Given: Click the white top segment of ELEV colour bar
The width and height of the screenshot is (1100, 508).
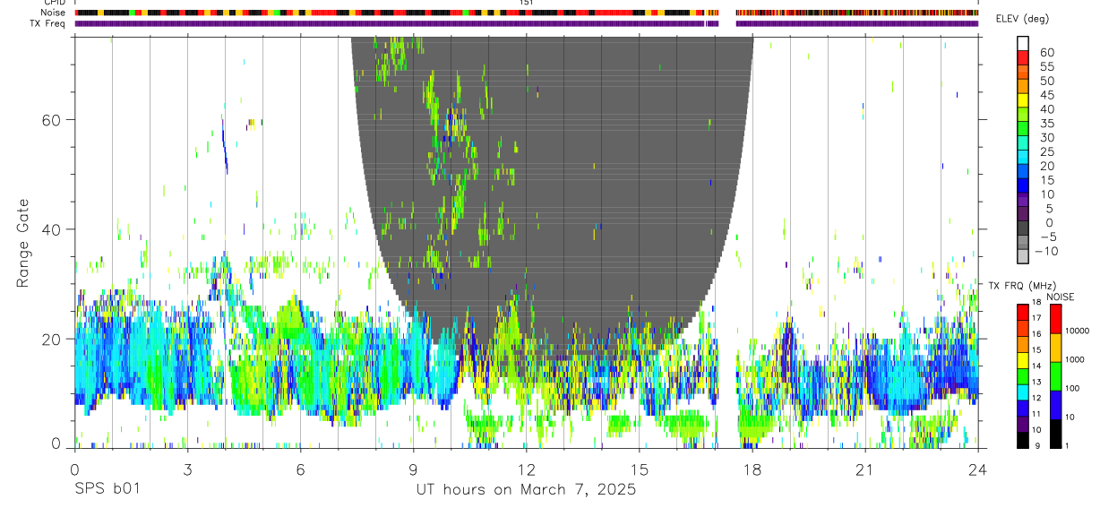Looking at the screenshot, I should point(1023,43).
